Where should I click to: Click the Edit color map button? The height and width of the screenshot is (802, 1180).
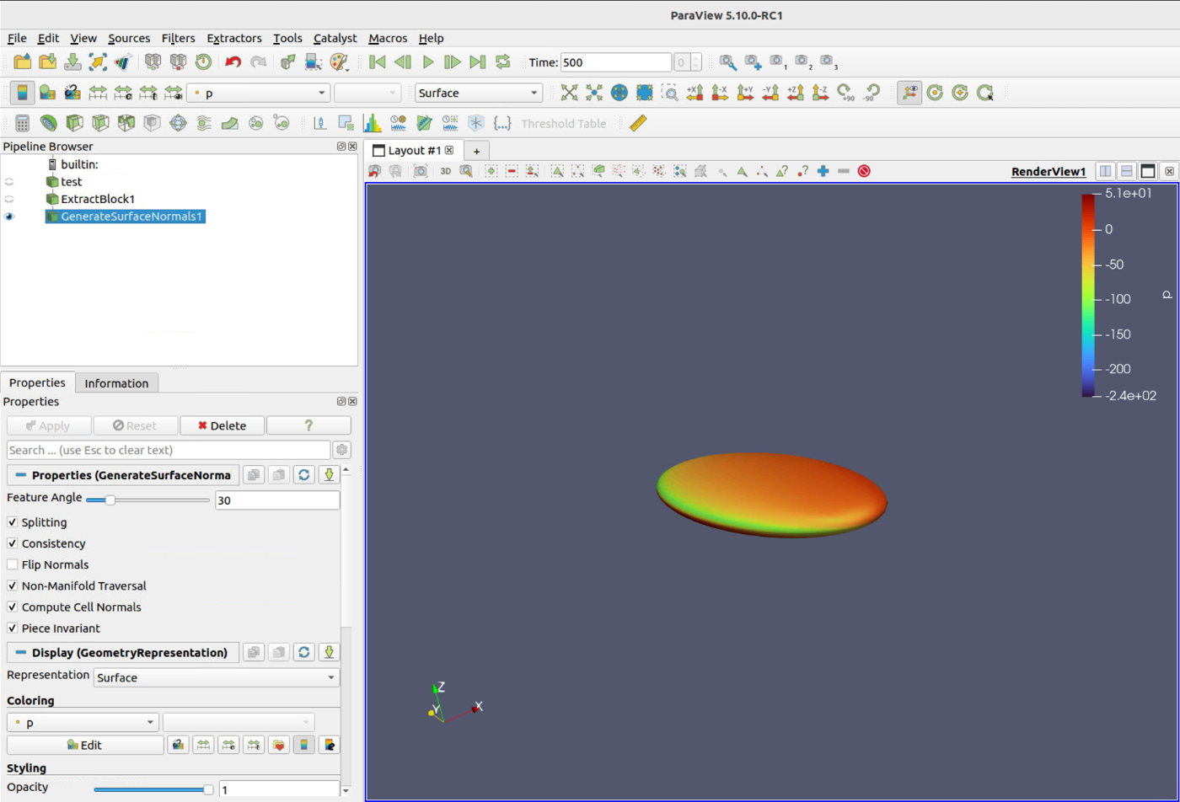coord(85,745)
